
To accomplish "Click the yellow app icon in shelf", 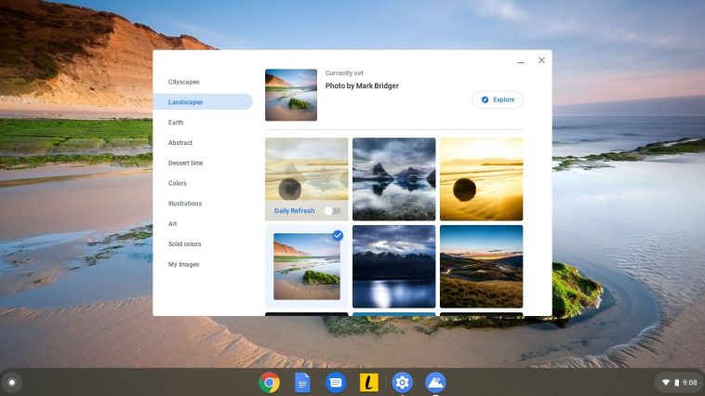I will tap(368, 382).
